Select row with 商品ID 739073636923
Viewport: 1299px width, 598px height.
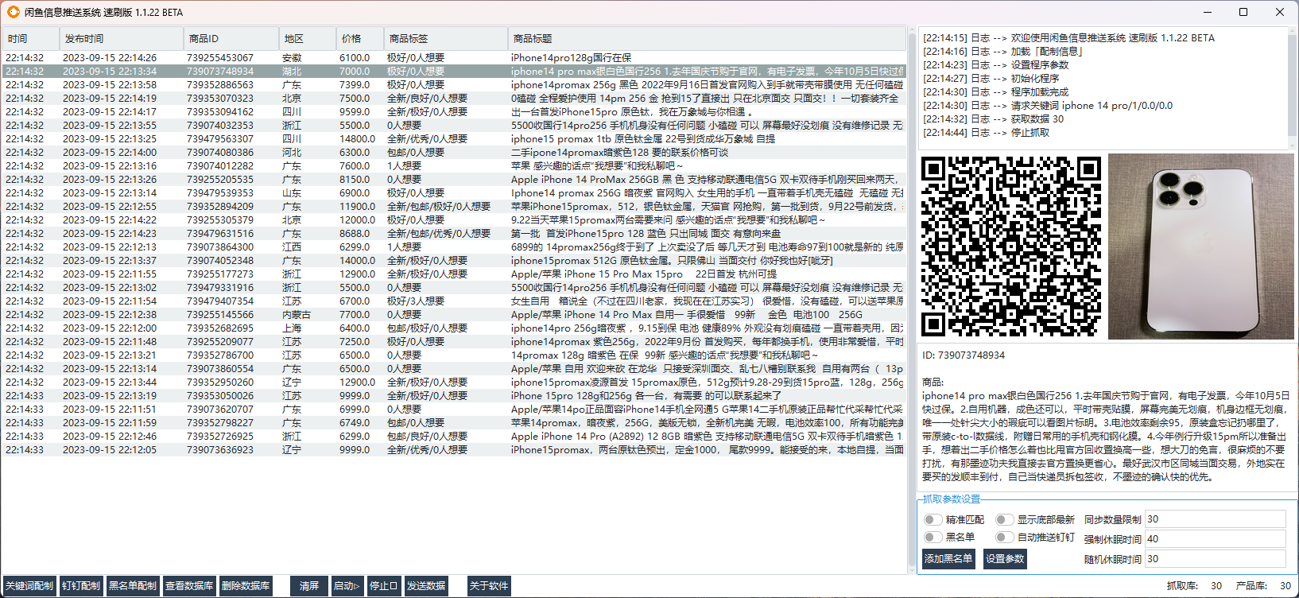click(x=454, y=450)
